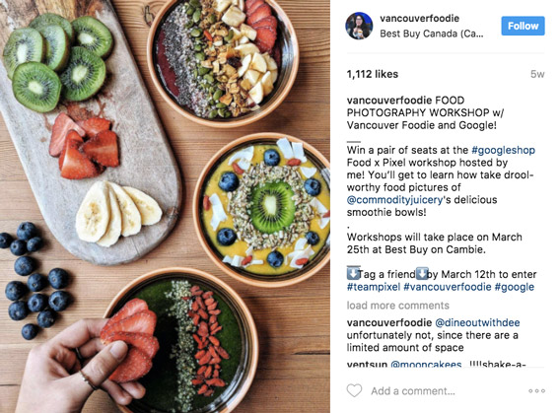The height and width of the screenshot is (413, 559).
Task: Follow the vancouverfoodie account
Action: click(x=523, y=26)
